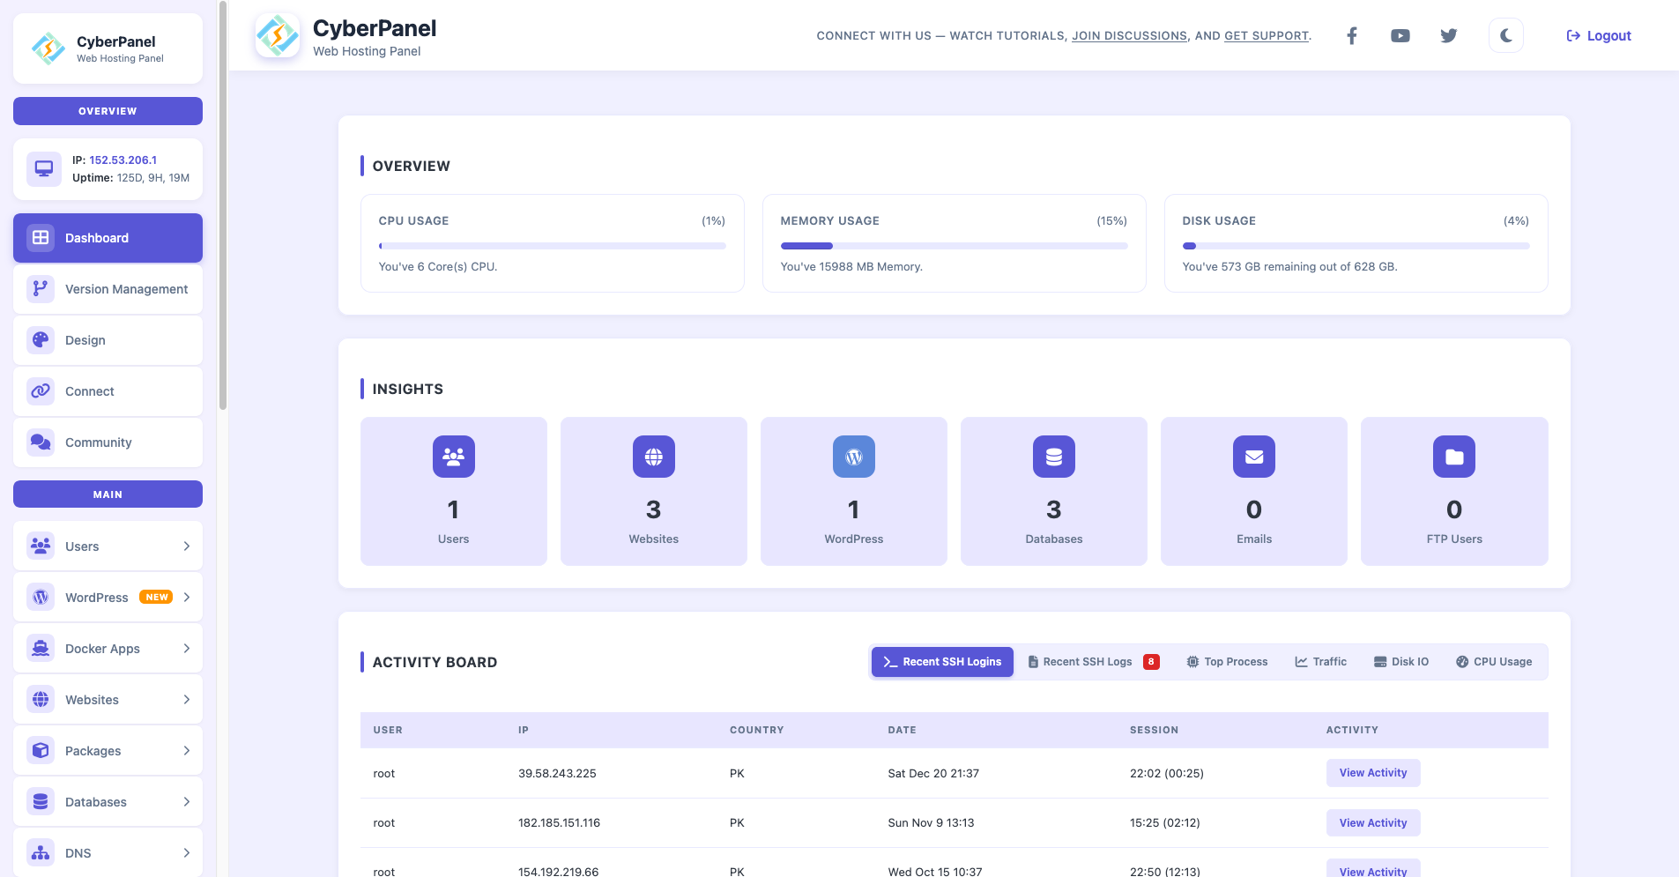The width and height of the screenshot is (1679, 877).
Task: Open the Design section icon
Action: [x=40, y=339]
